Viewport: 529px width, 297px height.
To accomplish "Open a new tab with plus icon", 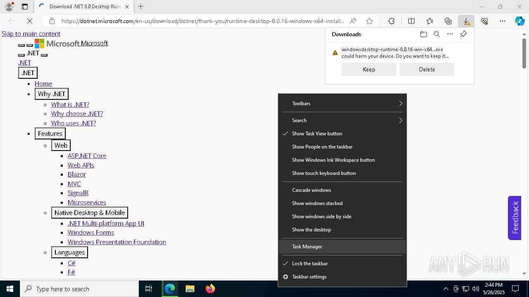I will pyautogui.click(x=141, y=7).
